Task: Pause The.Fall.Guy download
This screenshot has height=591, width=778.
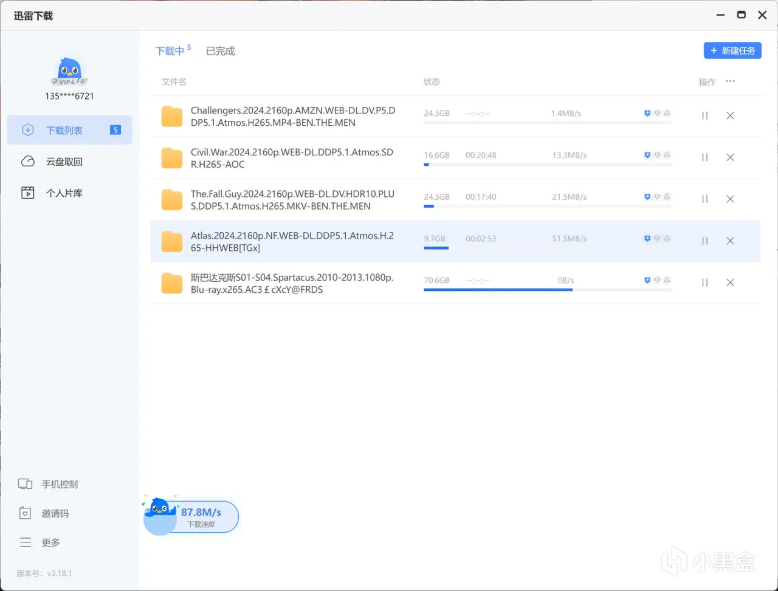Action: [x=705, y=199]
